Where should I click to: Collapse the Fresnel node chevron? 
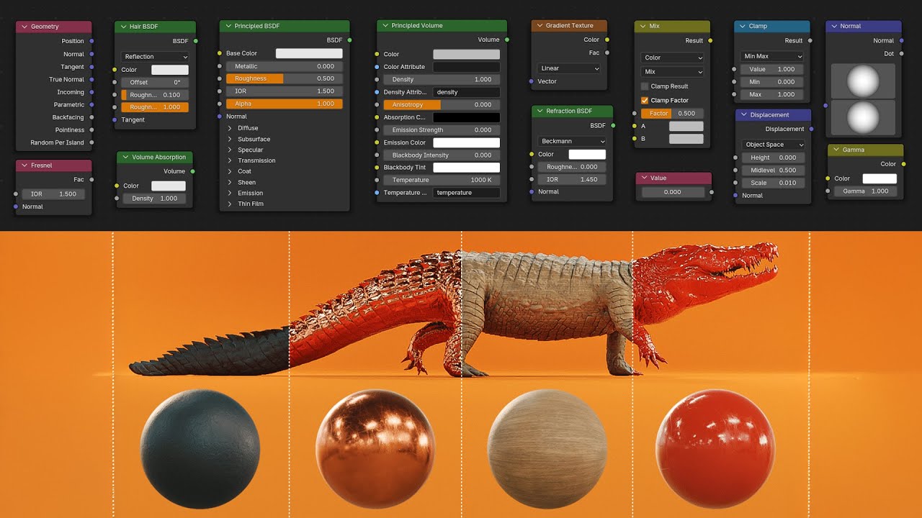[x=24, y=165]
